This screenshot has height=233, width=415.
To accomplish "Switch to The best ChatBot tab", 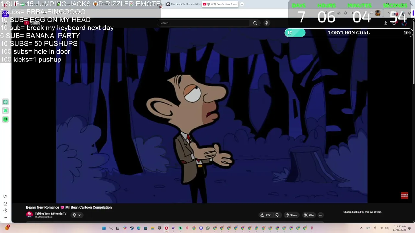I will pos(183,4).
